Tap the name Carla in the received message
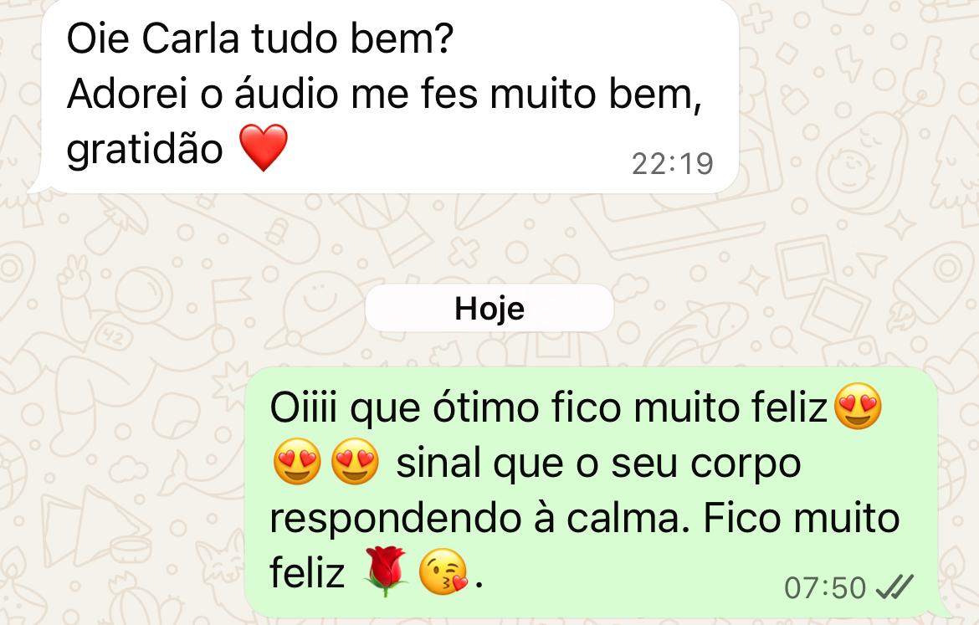979x625 pixels. (x=191, y=38)
